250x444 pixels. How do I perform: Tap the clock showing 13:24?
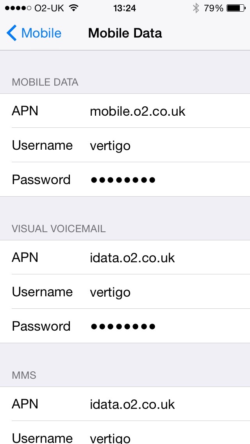[x=125, y=7]
